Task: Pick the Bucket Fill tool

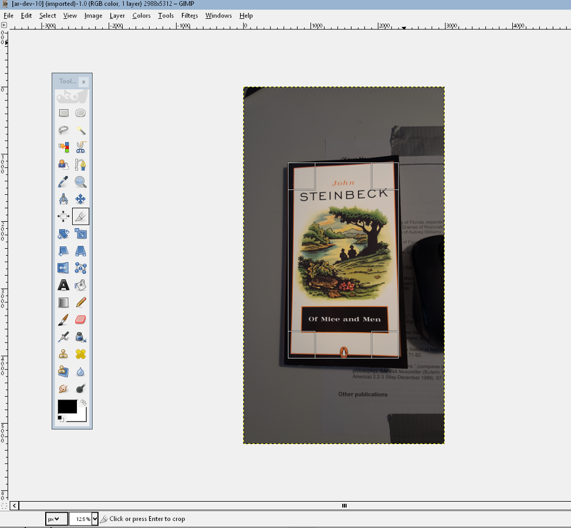Action: coord(80,285)
